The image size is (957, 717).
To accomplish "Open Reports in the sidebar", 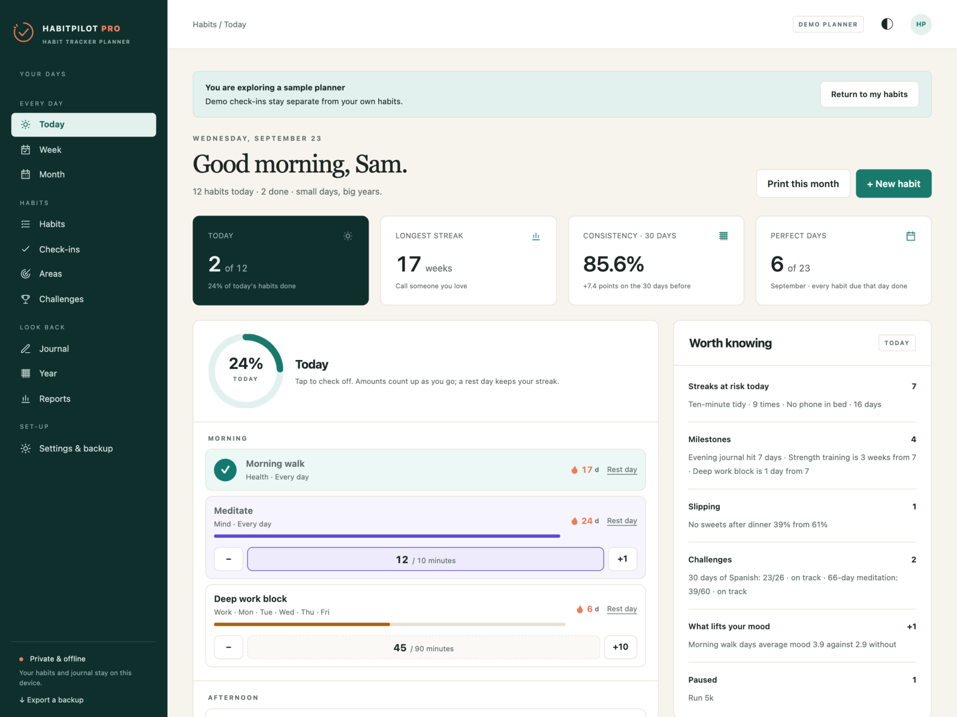I will tap(84, 399).
